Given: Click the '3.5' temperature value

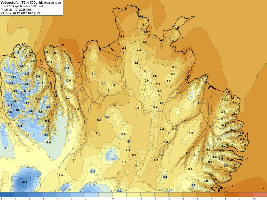Looking at the screenshot, I should pos(146,32).
